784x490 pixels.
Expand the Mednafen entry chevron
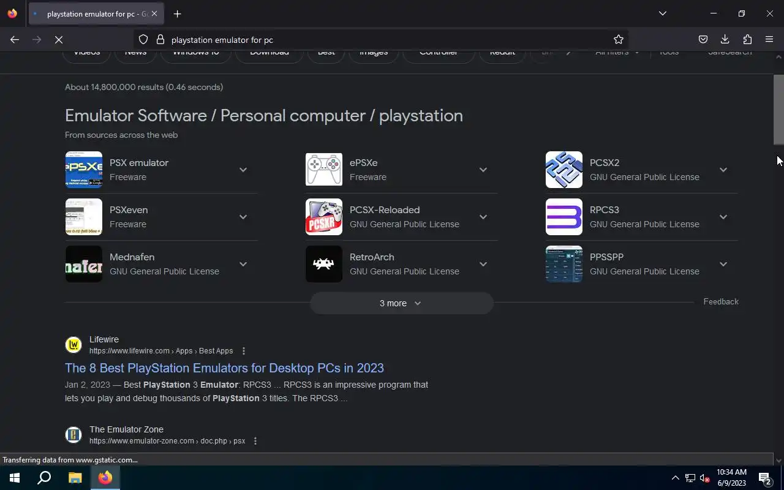pos(243,264)
